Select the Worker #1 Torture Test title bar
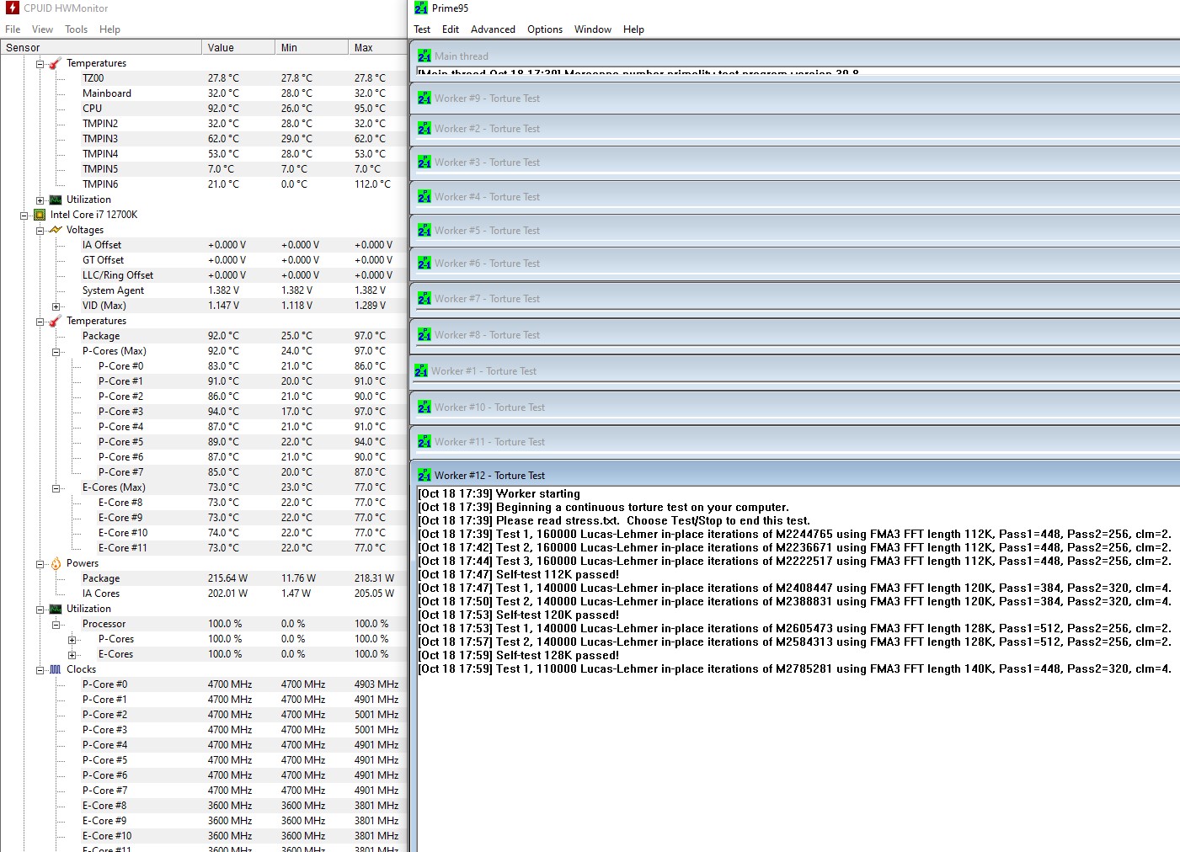 pos(796,371)
